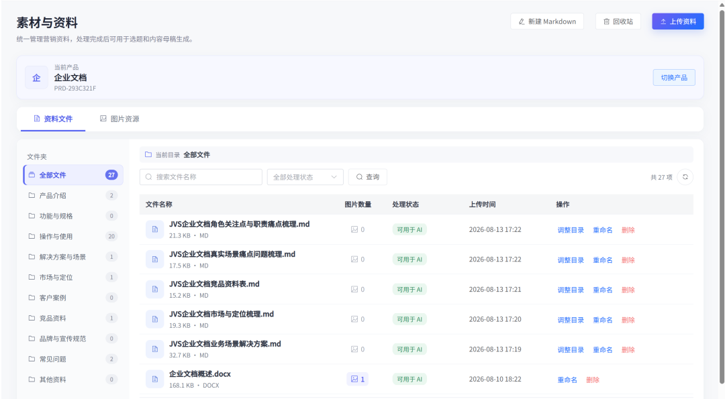Click the page vertical scrollbar
The image size is (725, 399).
722,196
